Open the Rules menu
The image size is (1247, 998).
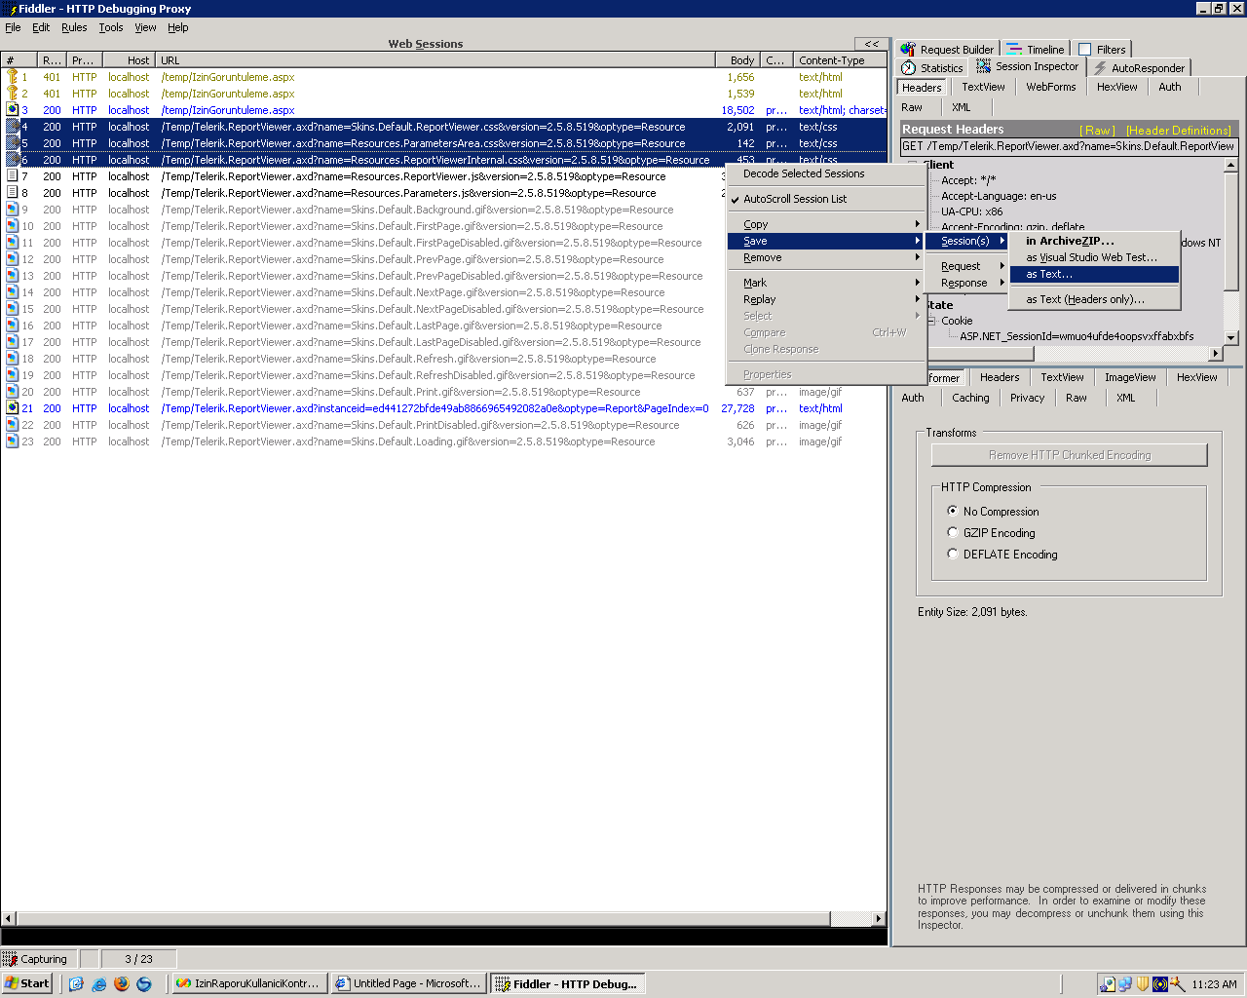point(74,27)
